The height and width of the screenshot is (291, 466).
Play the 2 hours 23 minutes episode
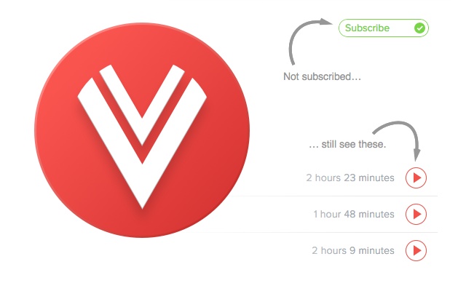pyautogui.click(x=416, y=178)
